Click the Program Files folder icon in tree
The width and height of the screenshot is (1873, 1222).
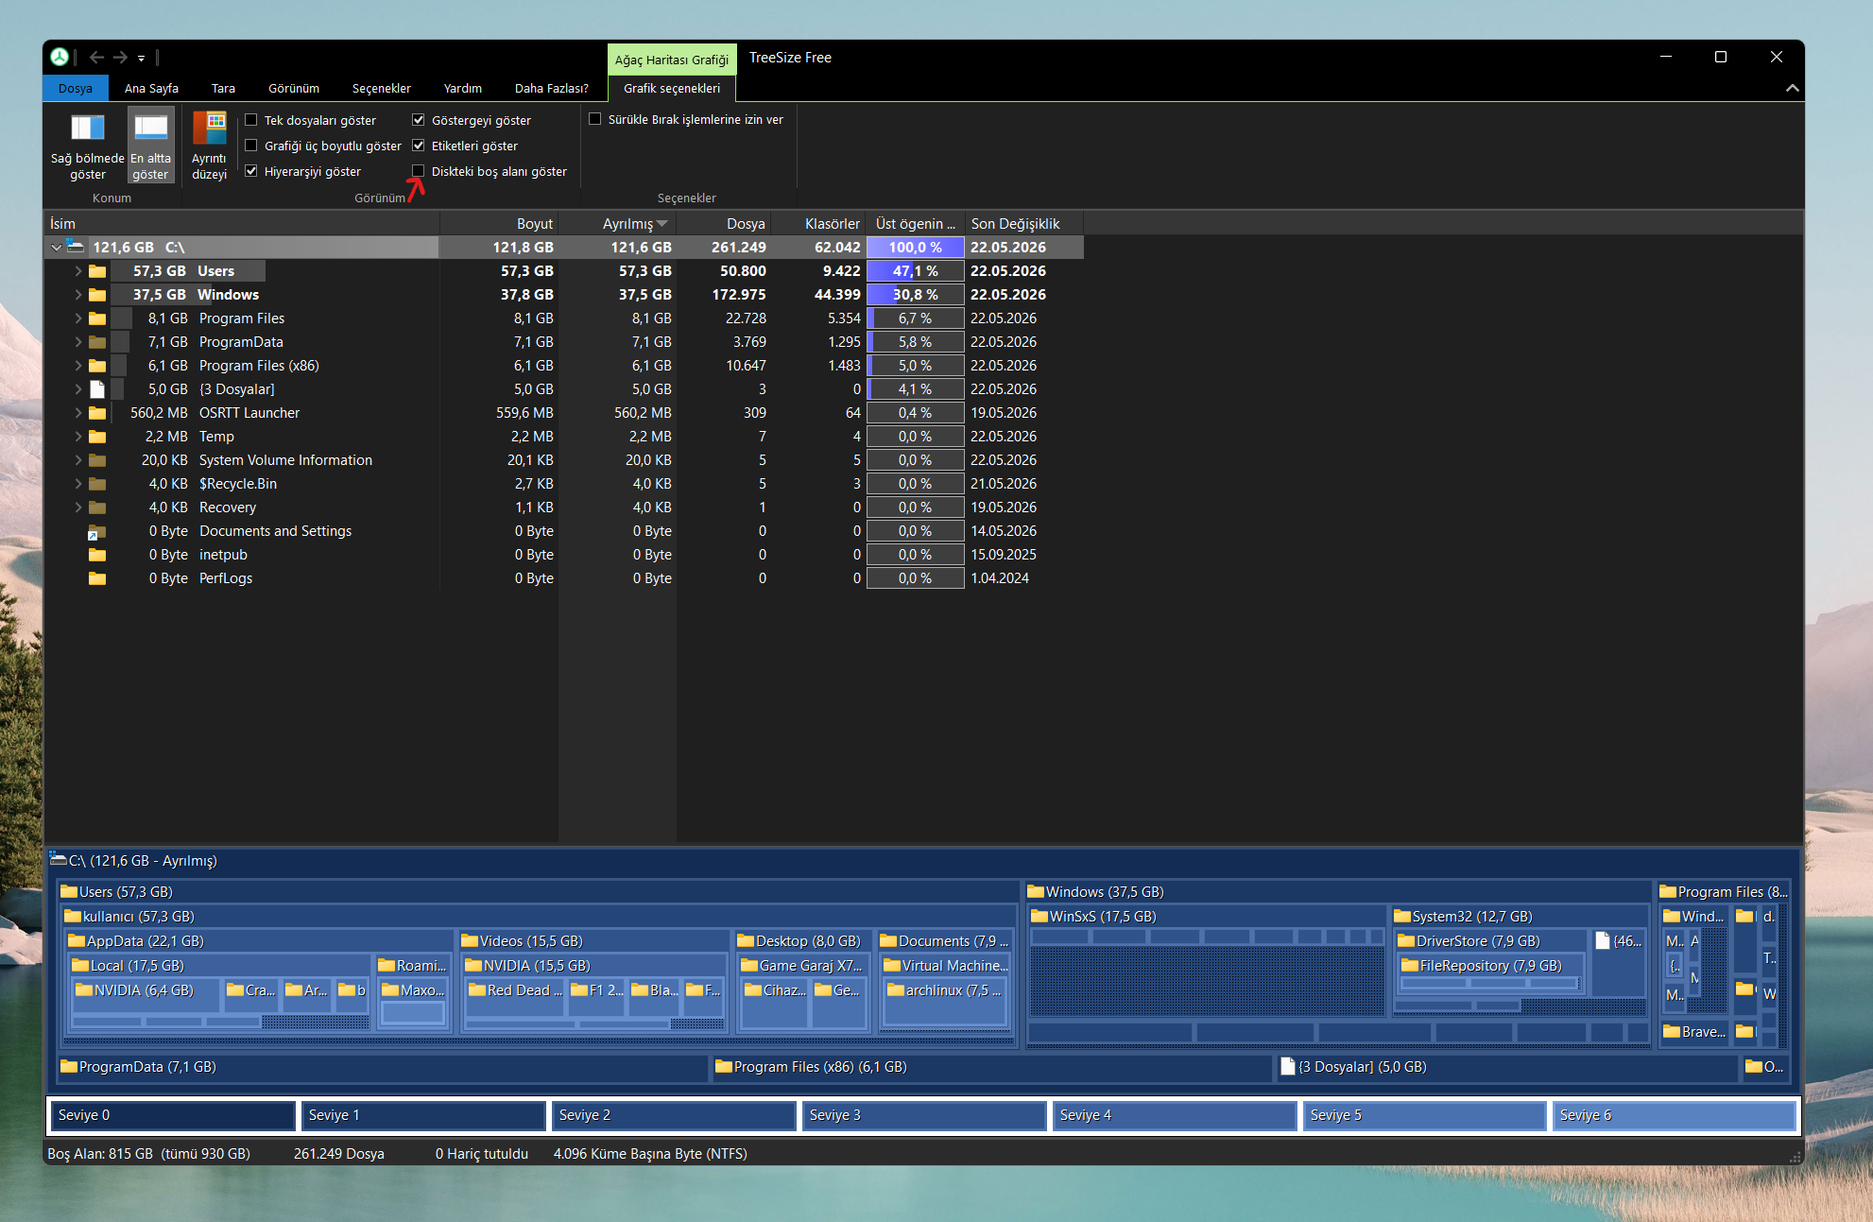97,318
